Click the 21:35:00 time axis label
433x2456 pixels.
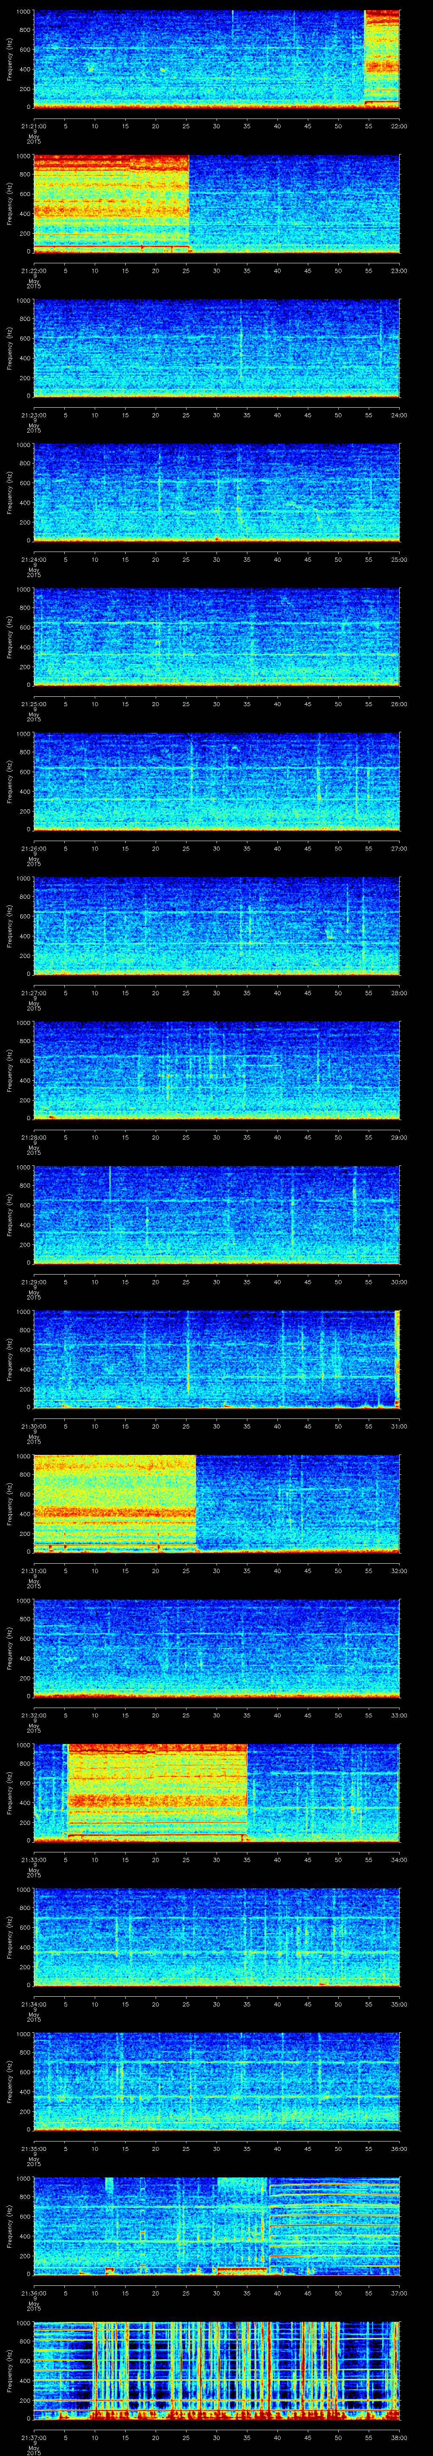point(33,2149)
